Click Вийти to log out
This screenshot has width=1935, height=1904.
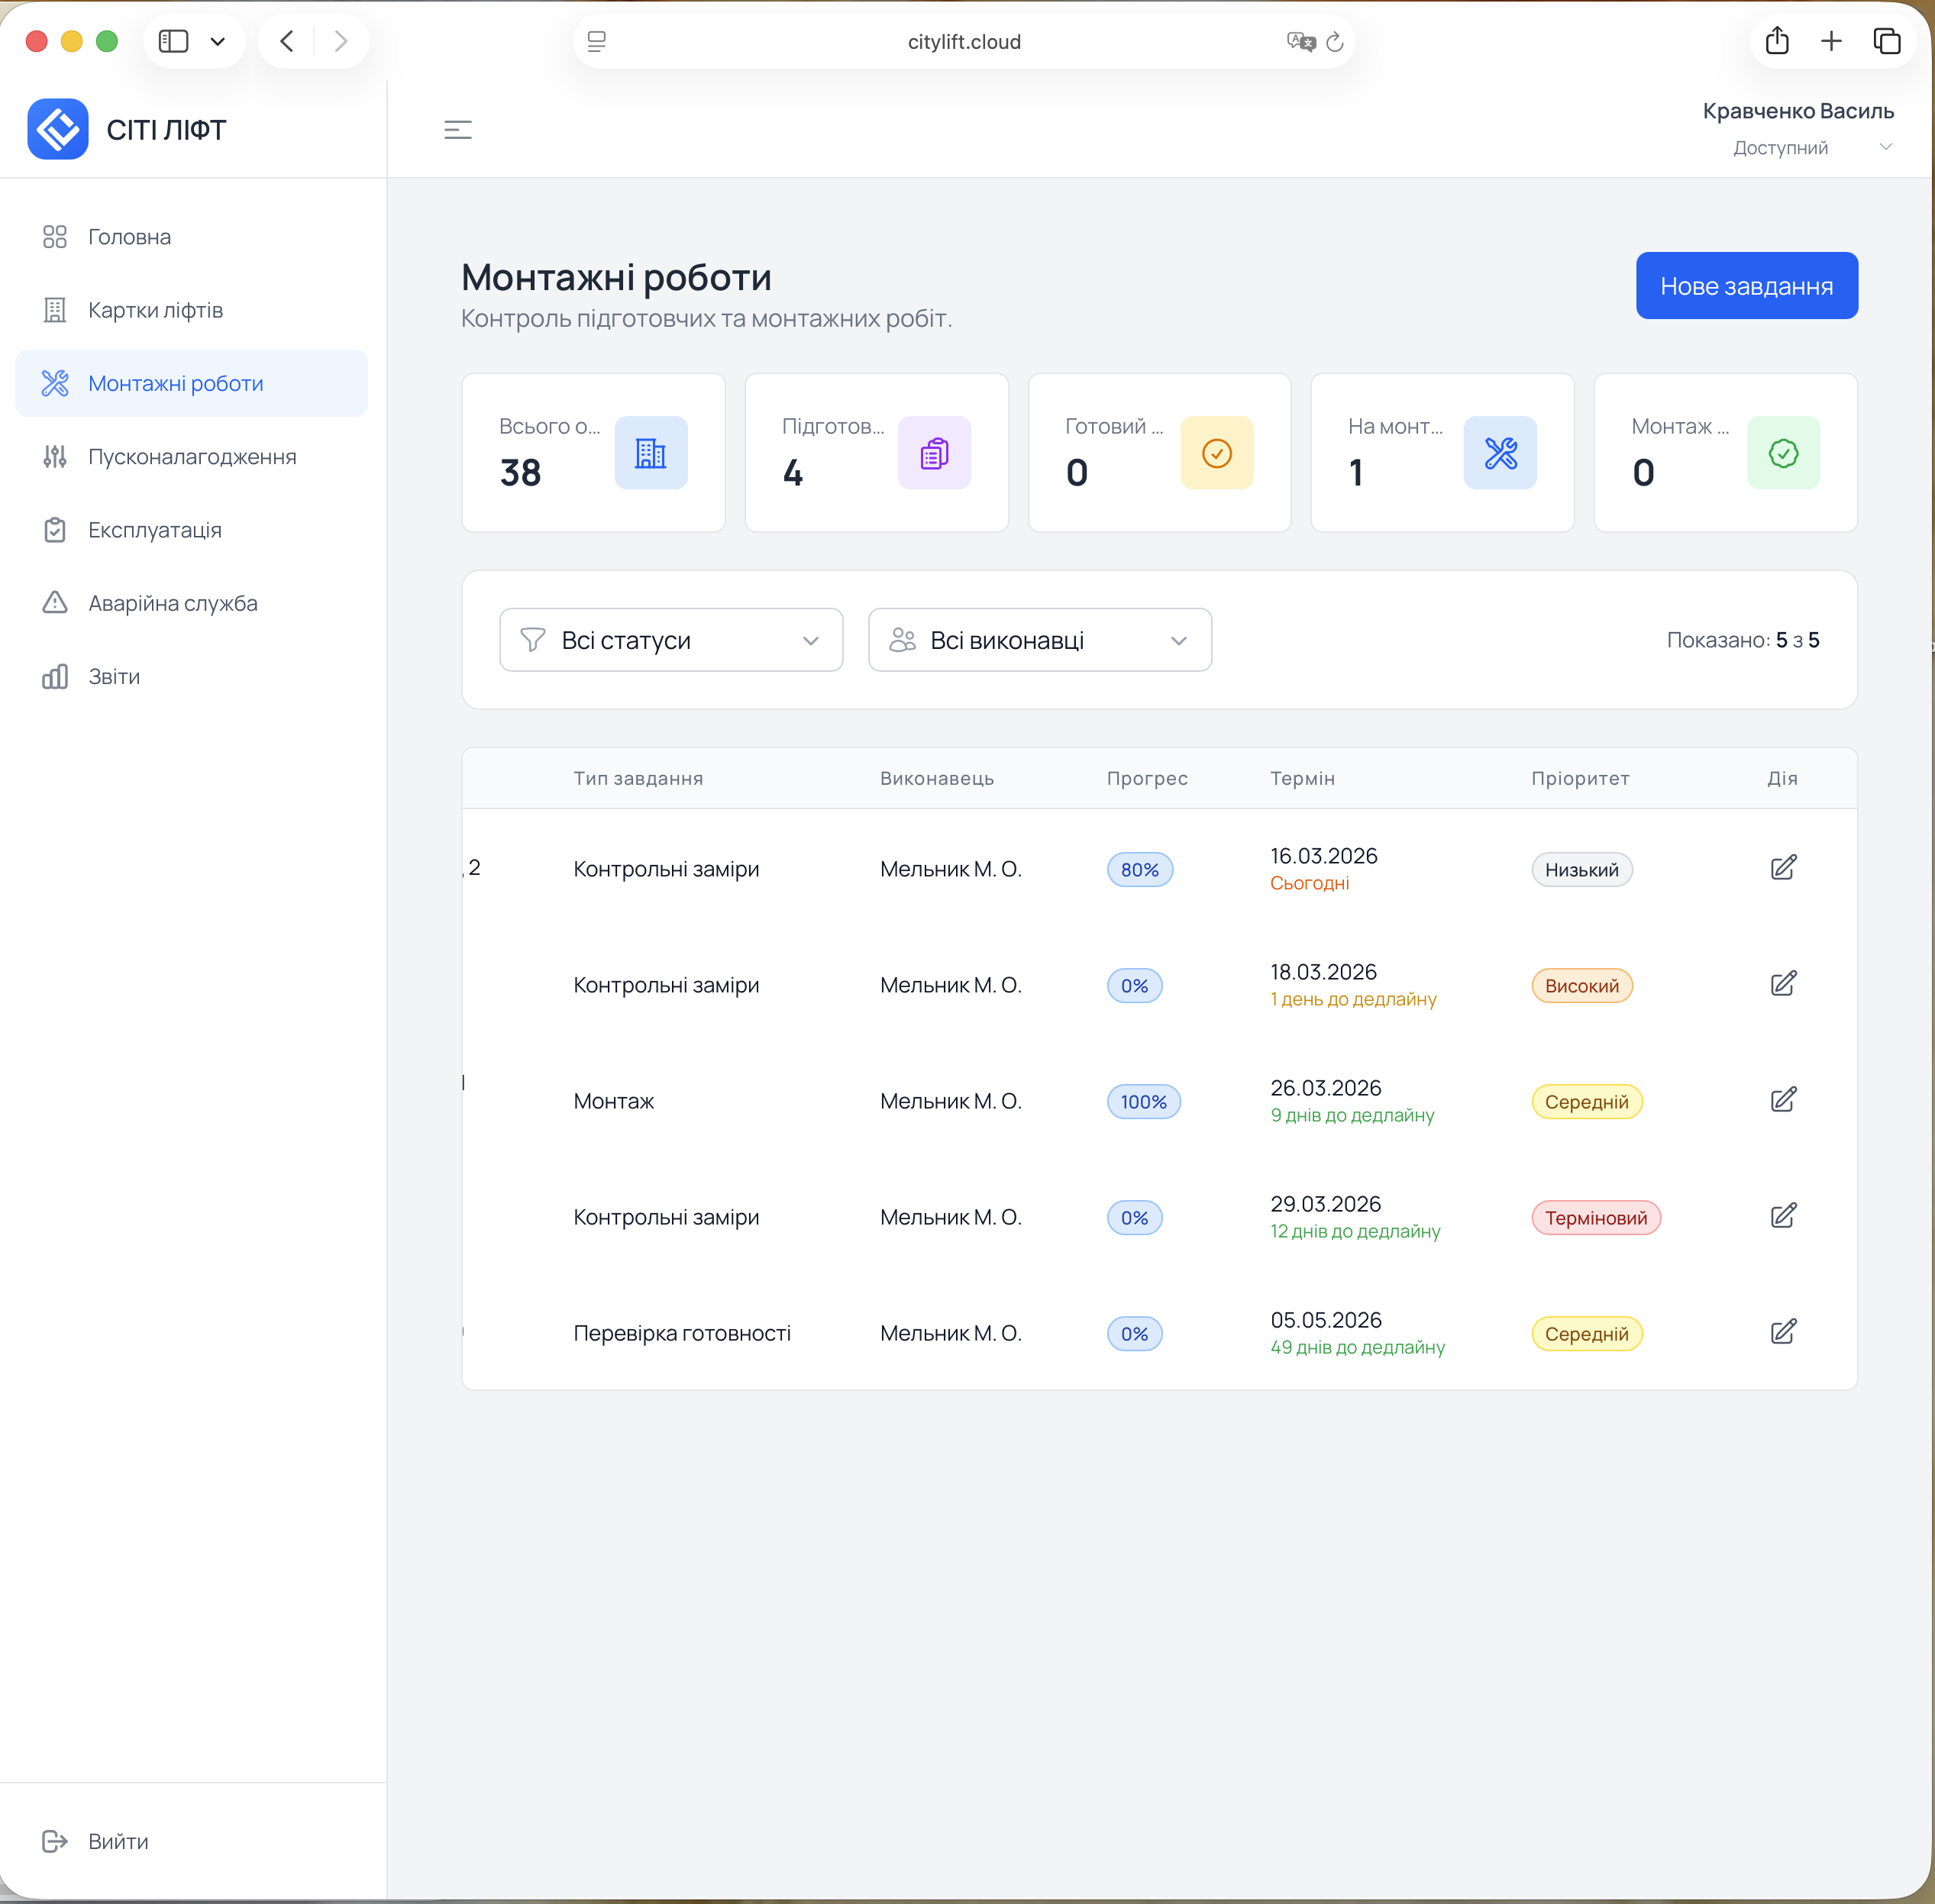[x=117, y=1841]
